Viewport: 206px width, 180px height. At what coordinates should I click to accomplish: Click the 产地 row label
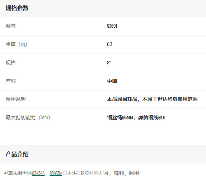(x=10, y=81)
